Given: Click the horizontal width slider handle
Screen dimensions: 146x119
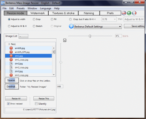Looking at the screenshot, I should (90, 36).
